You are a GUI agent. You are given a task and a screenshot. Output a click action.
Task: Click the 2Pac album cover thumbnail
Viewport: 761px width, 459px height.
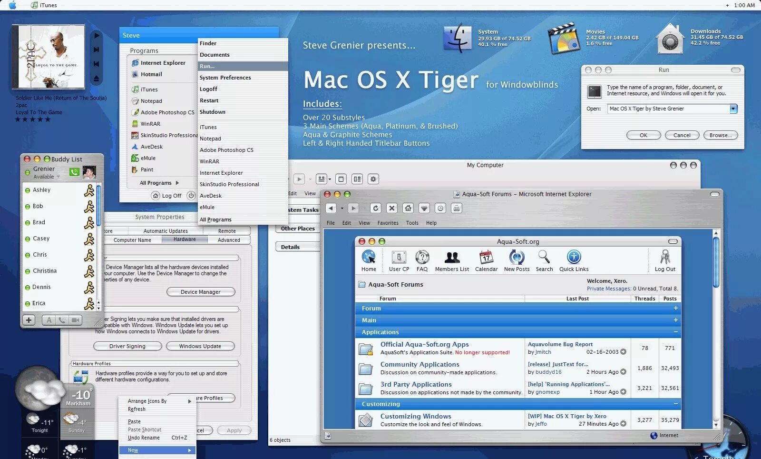tap(48, 57)
